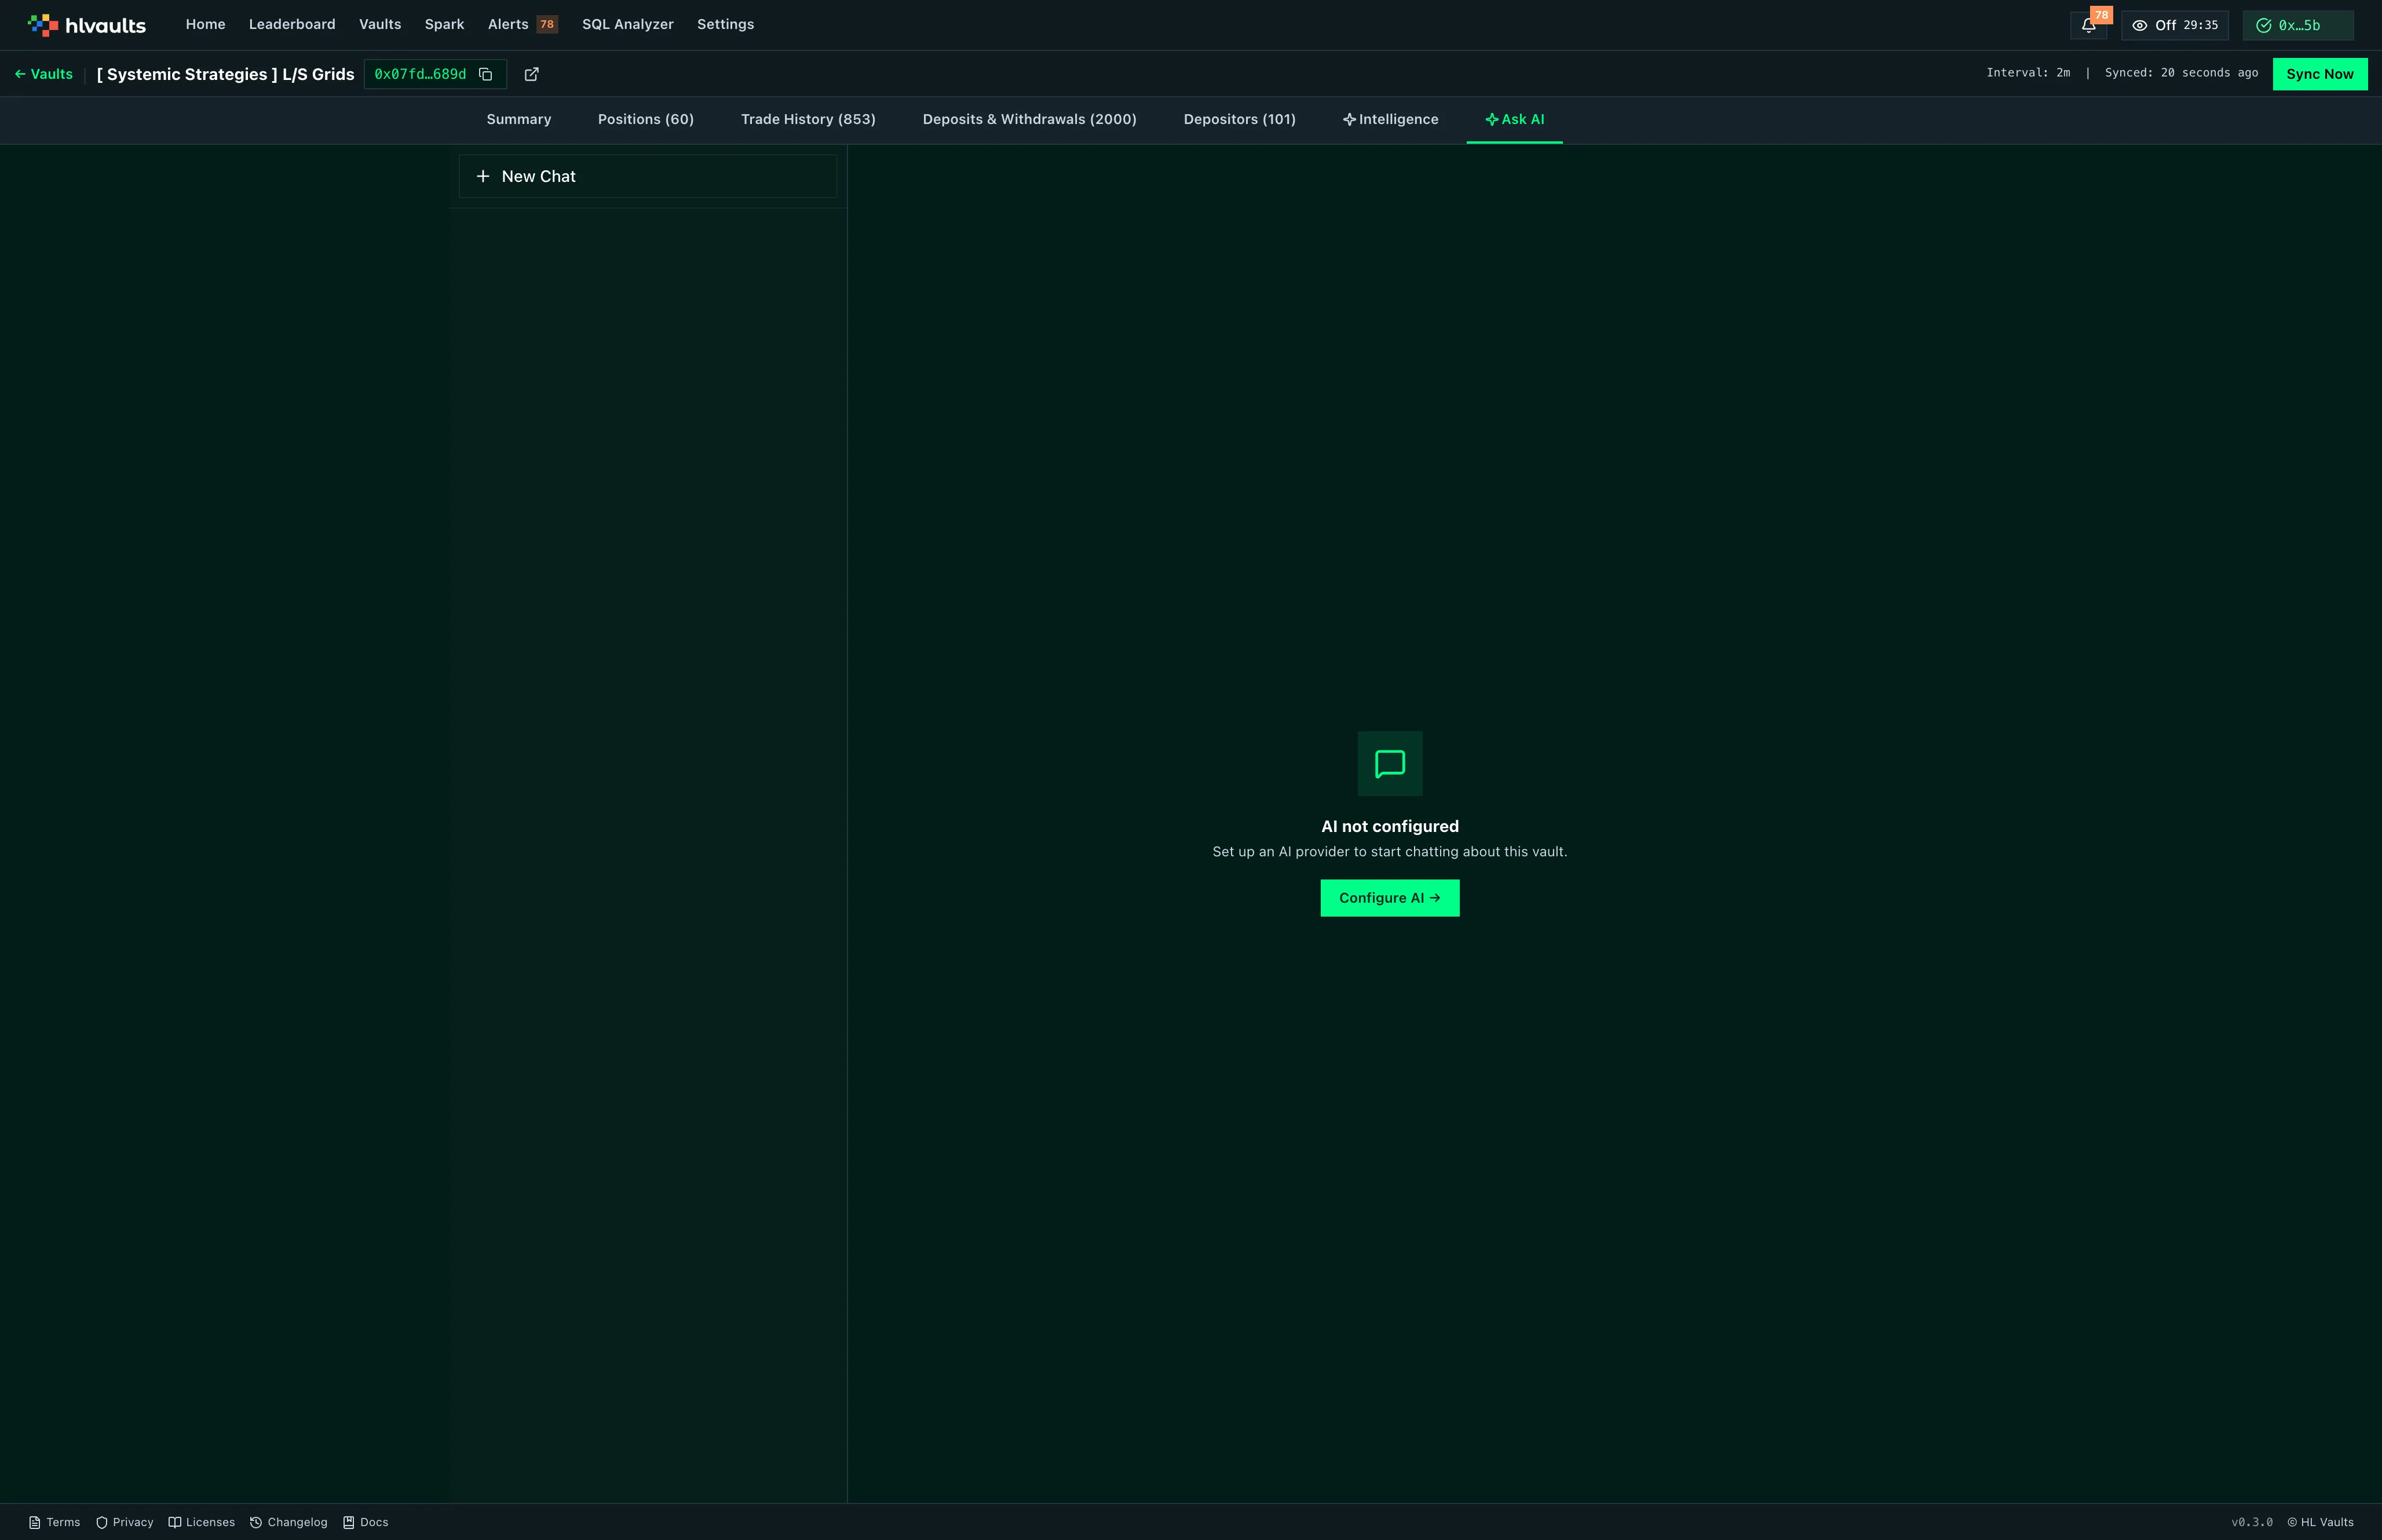Open Settings in top navigation
The width and height of the screenshot is (2382, 1540).
[x=725, y=24]
